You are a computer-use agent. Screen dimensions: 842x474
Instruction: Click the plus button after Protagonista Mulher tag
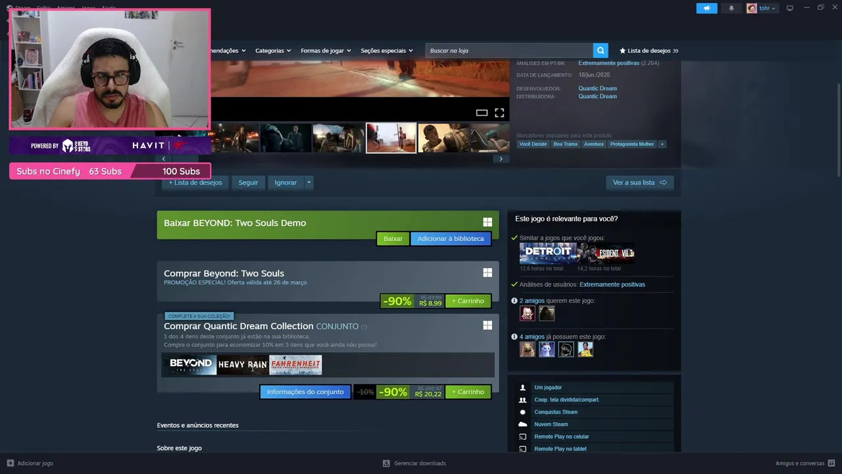pos(662,144)
